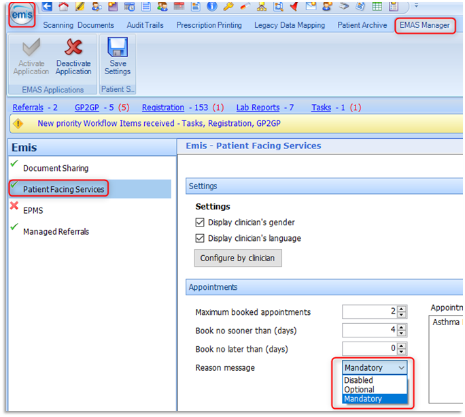Increase Book no sooner than days
465x417 pixels.
click(x=401, y=327)
